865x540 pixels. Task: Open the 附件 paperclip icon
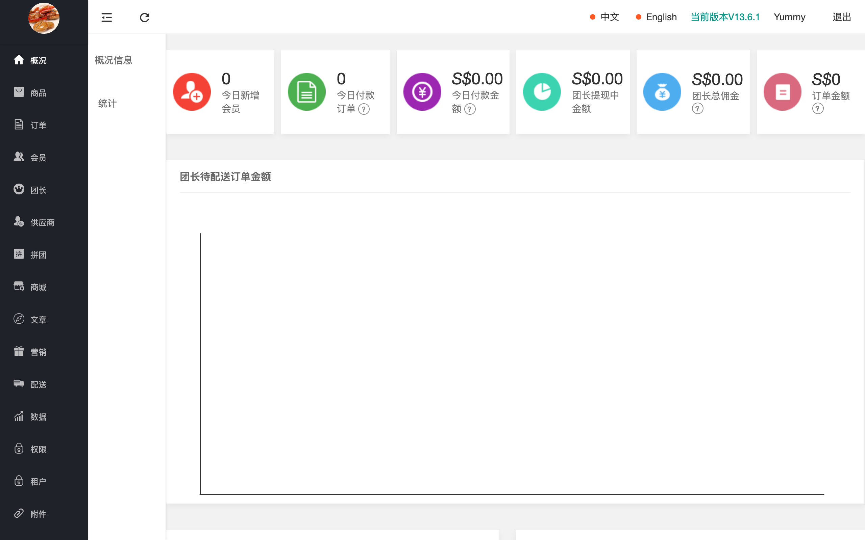tap(19, 513)
